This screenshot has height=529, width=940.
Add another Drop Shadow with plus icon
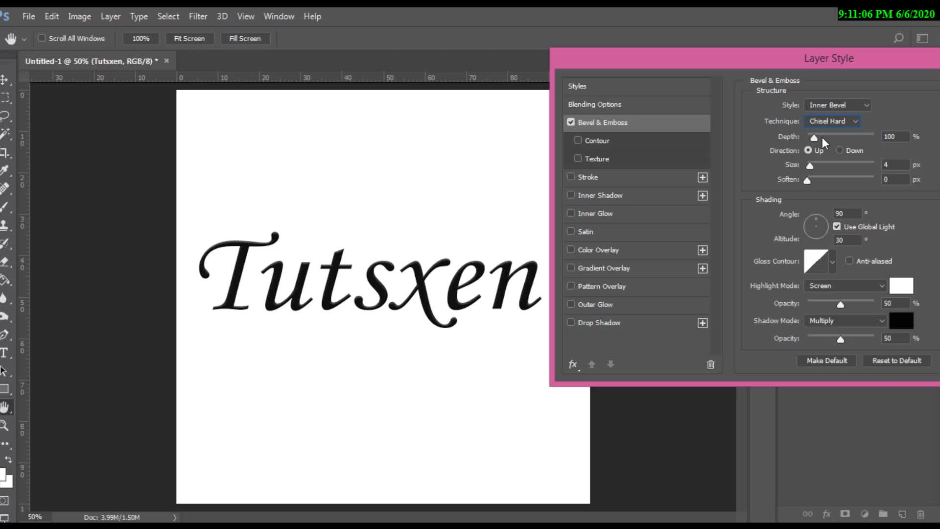(703, 323)
